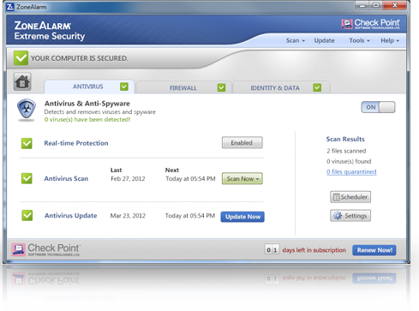Click the Update Now button
The width and height of the screenshot is (419, 311).
pyautogui.click(x=242, y=217)
